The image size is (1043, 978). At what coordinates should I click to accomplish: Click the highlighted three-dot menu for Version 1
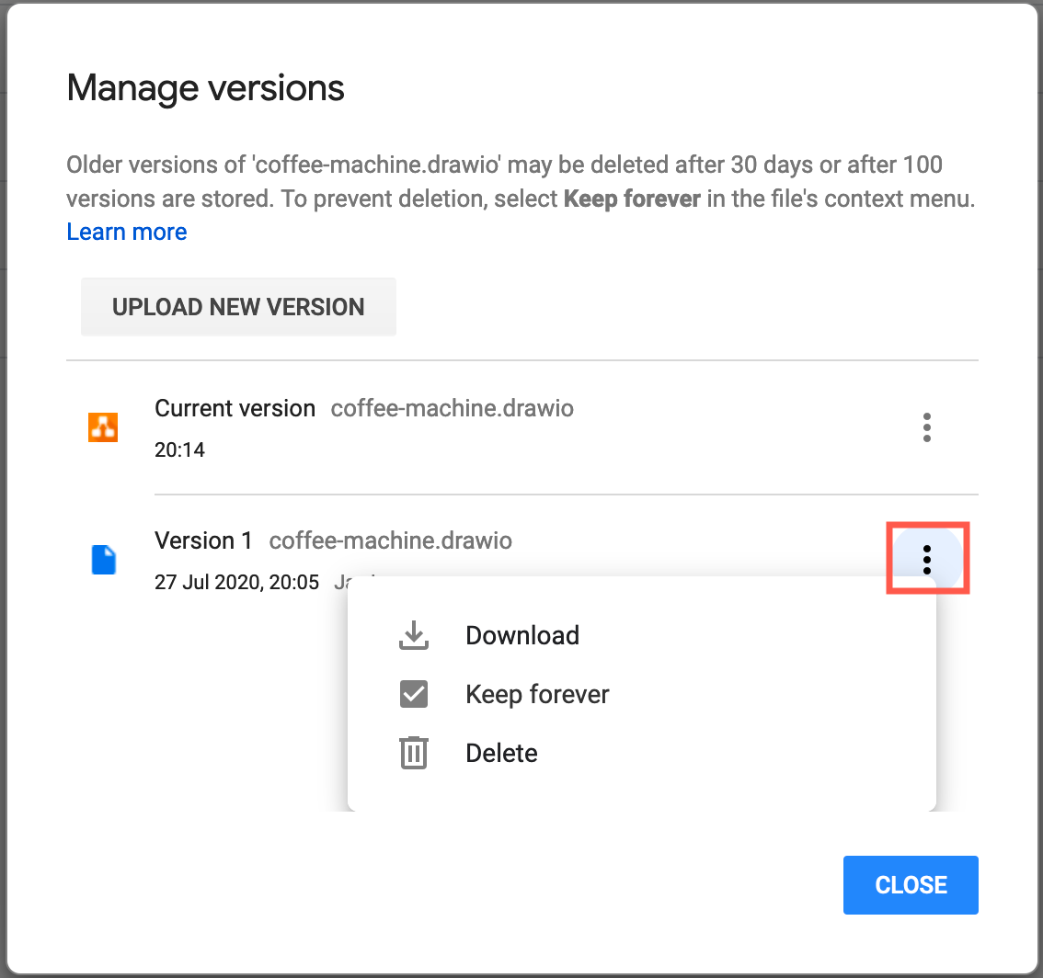tap(926, 558)
